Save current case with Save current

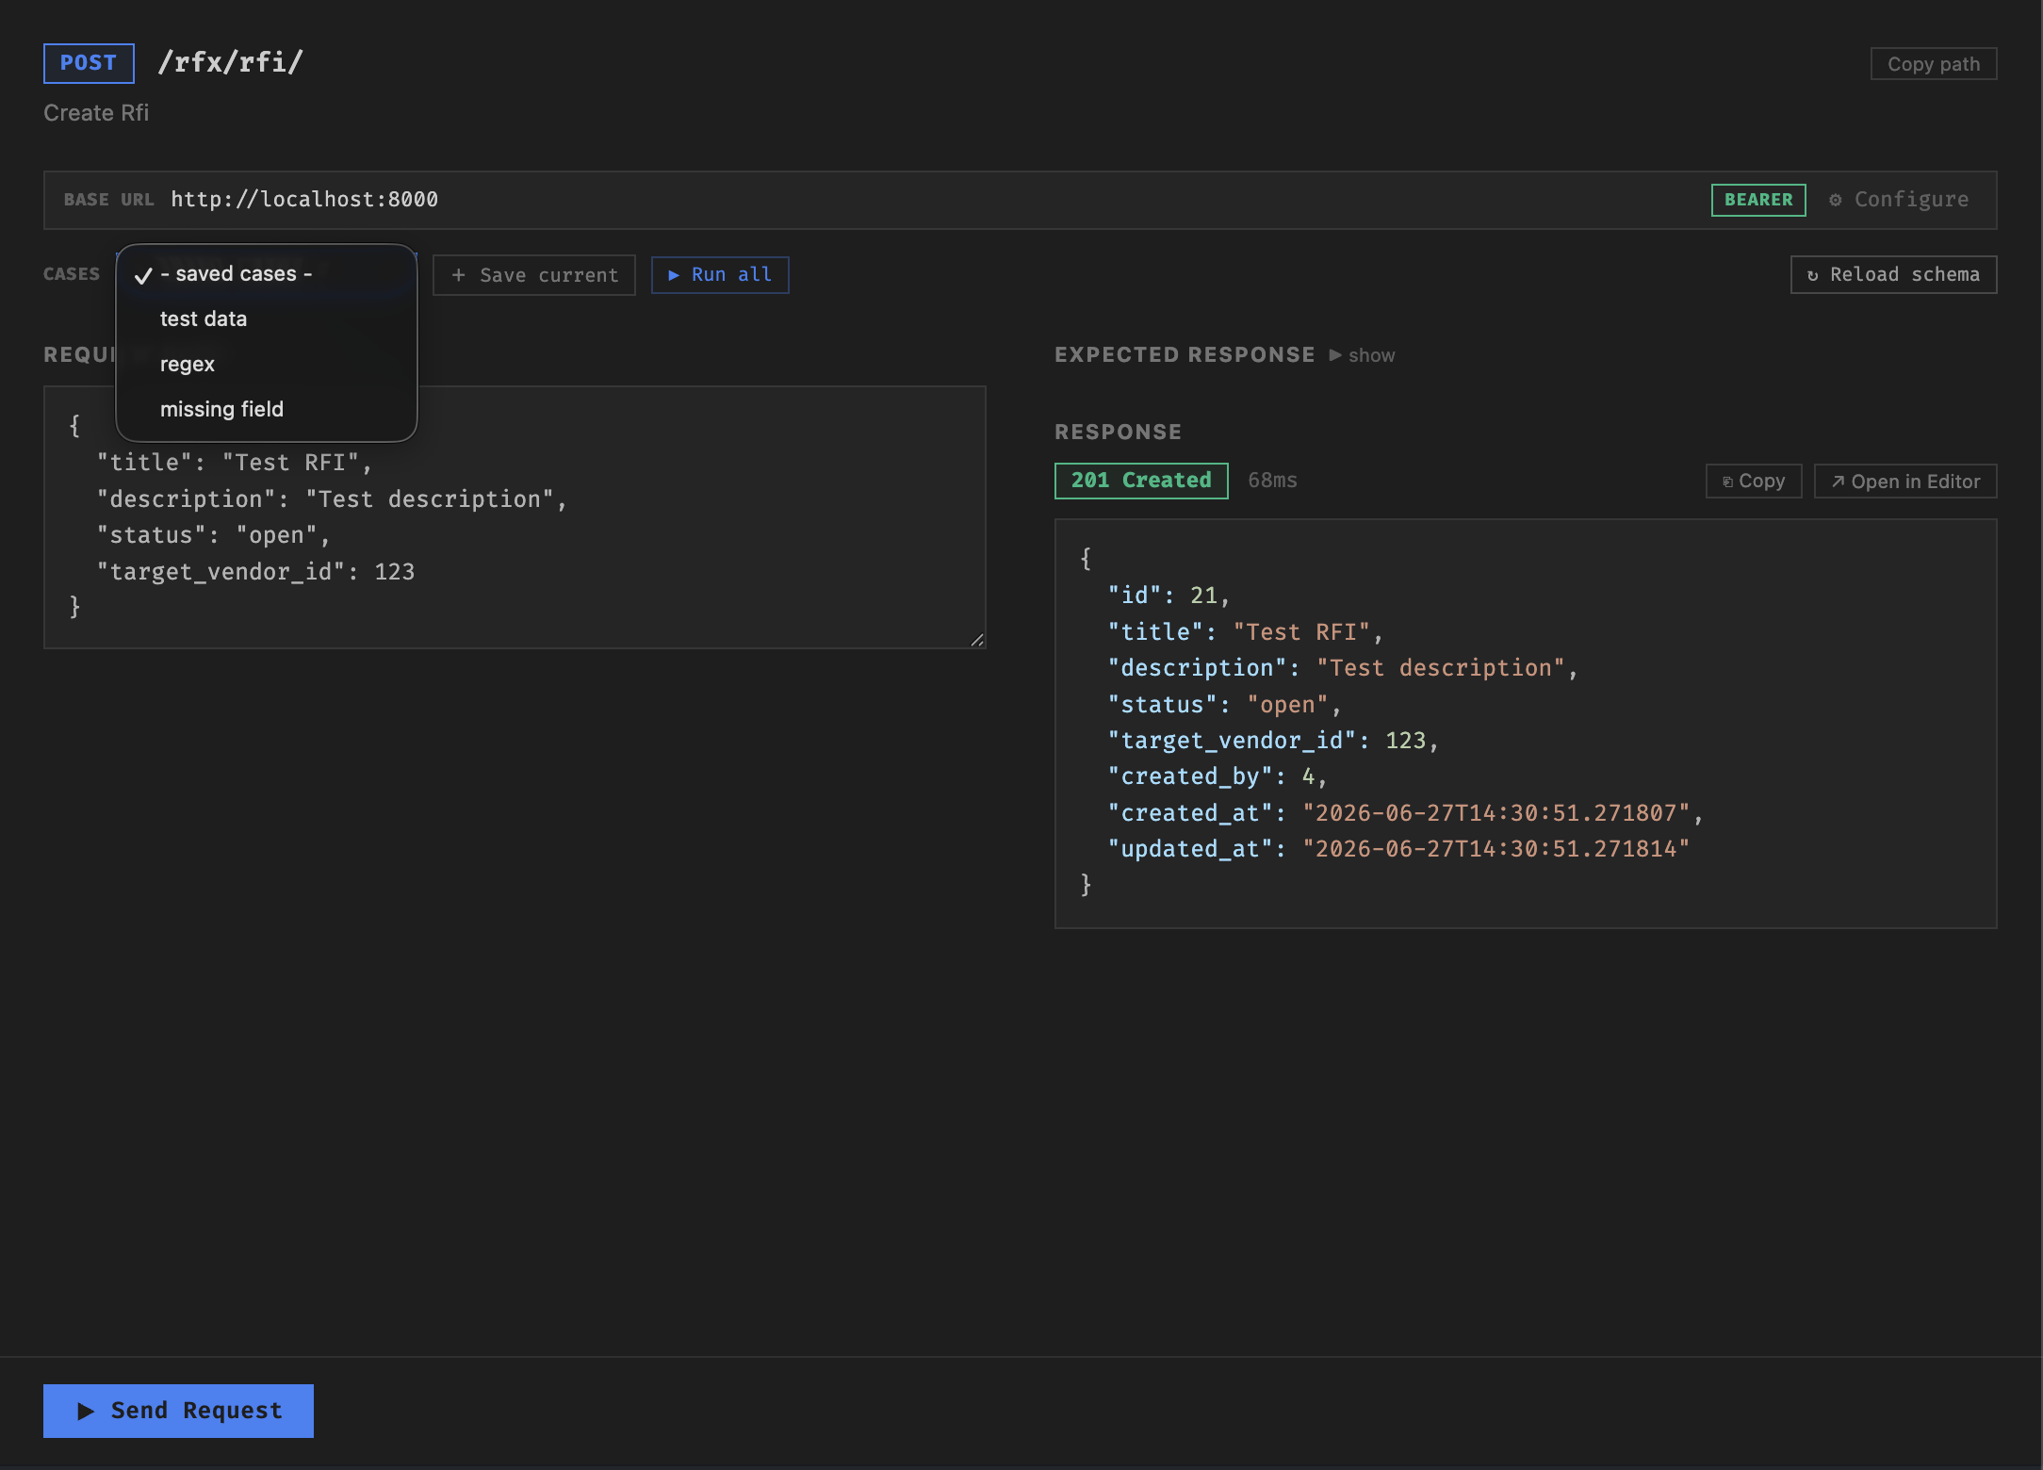coord(534,275)
